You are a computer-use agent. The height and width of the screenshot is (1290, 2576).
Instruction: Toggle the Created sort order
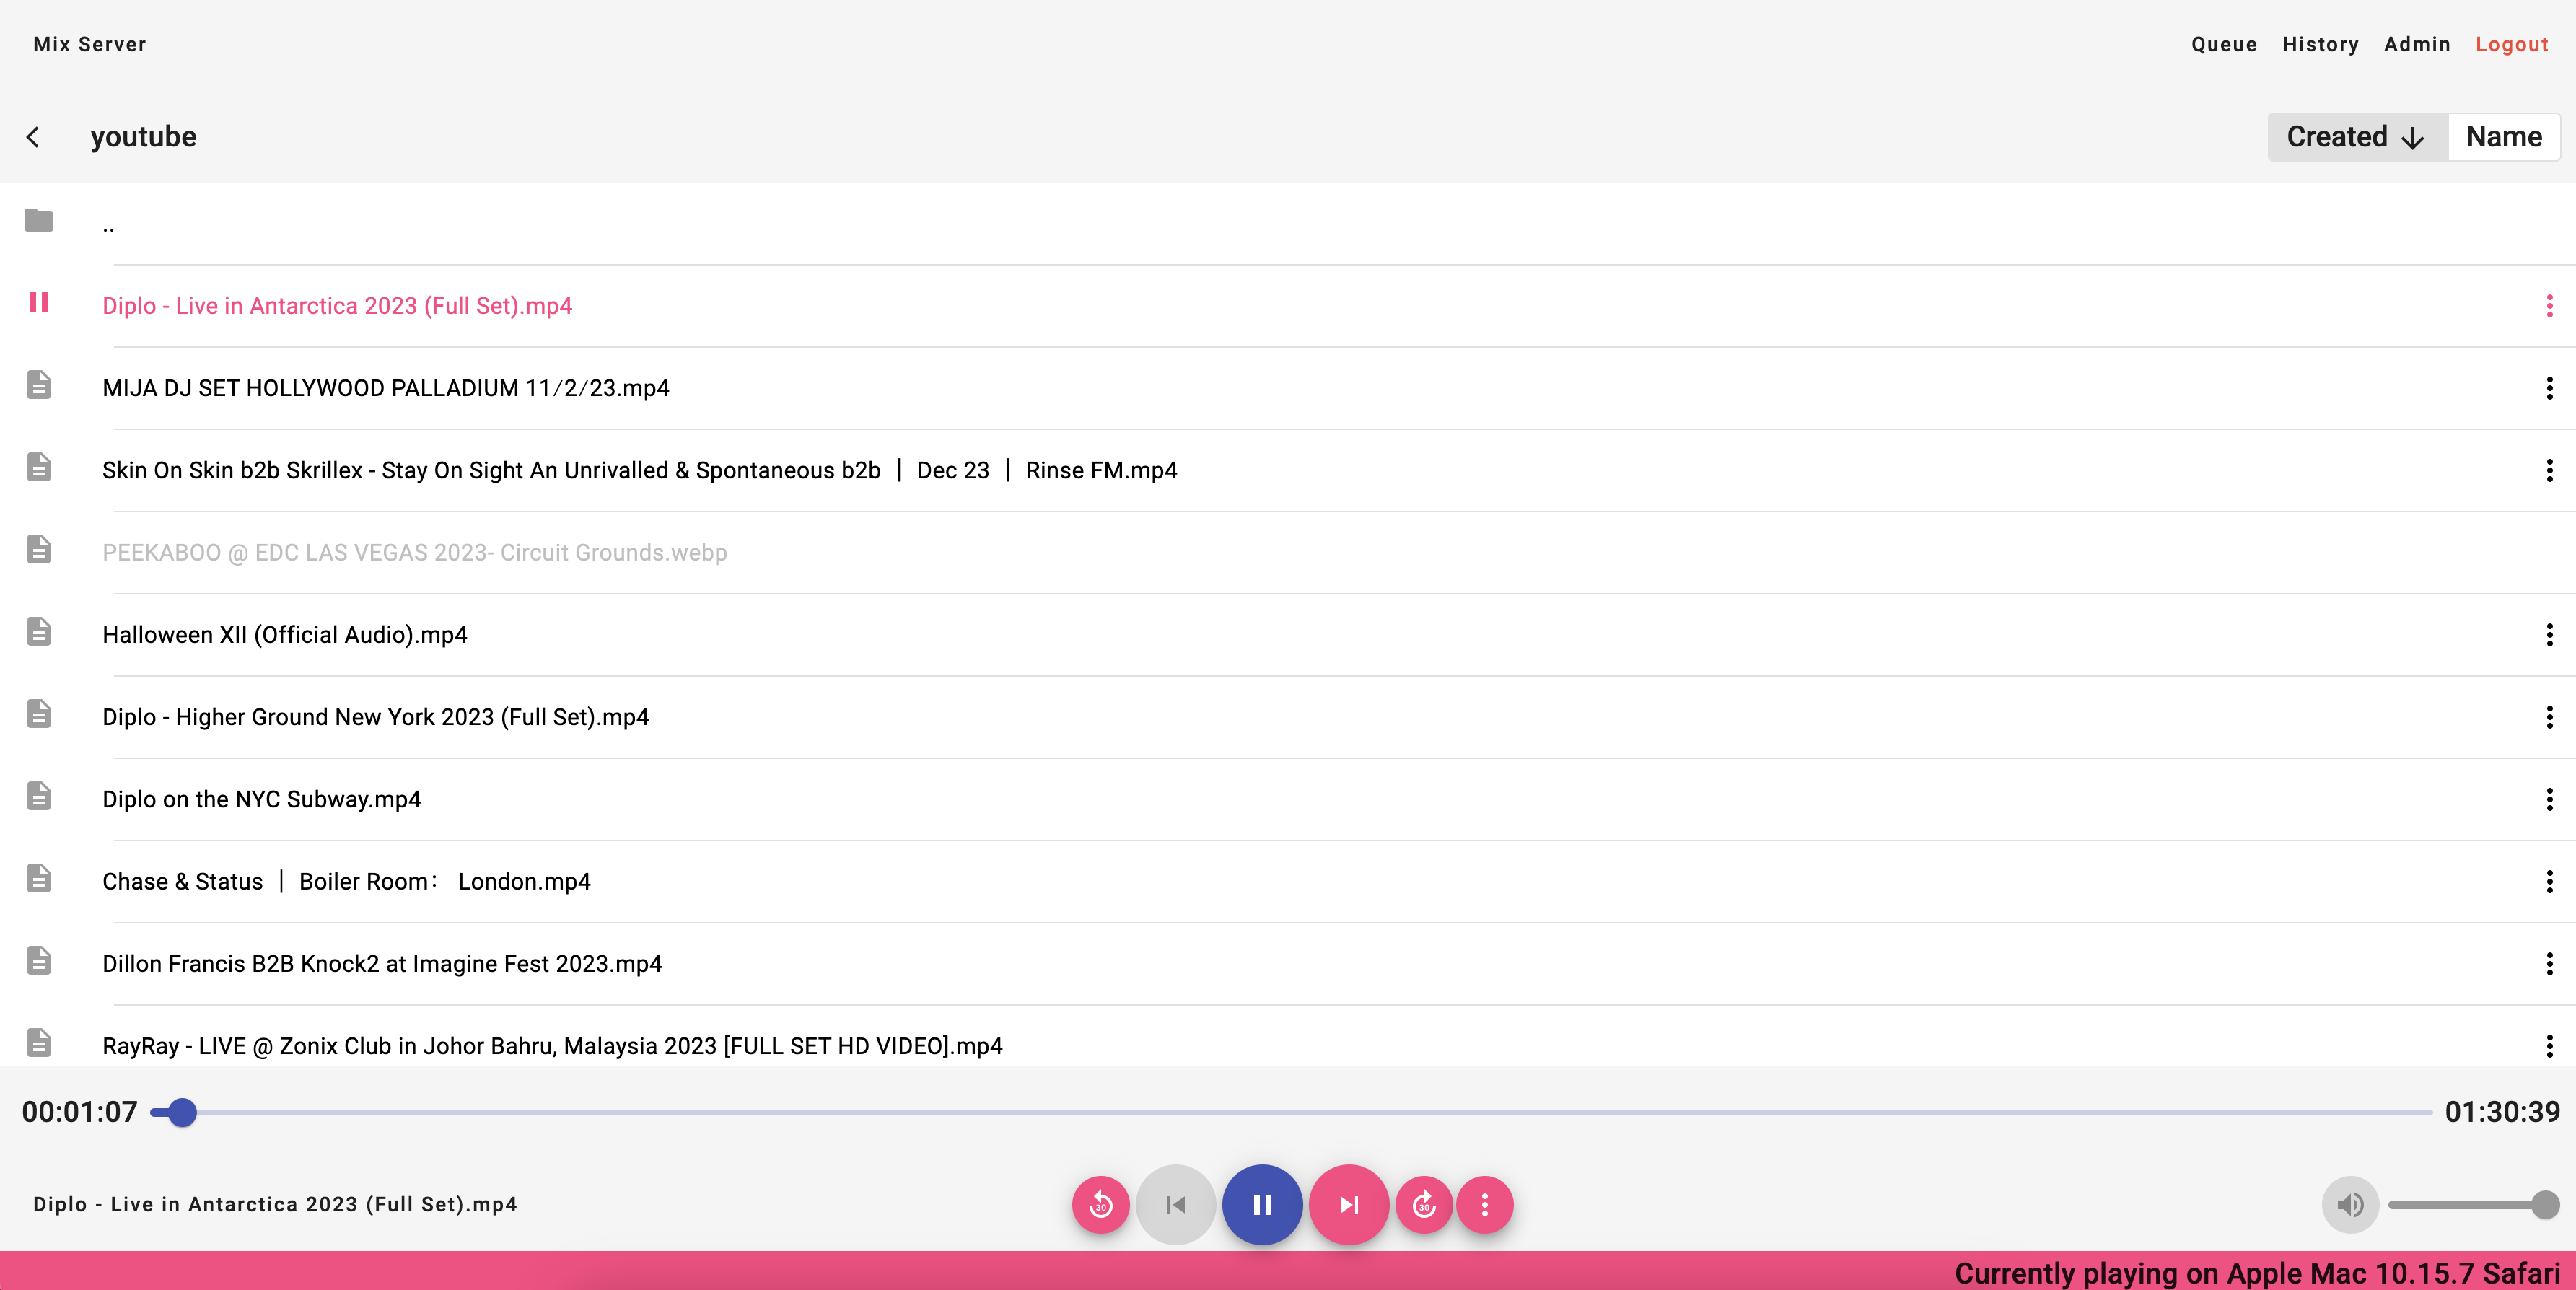tap(2355, 137)
